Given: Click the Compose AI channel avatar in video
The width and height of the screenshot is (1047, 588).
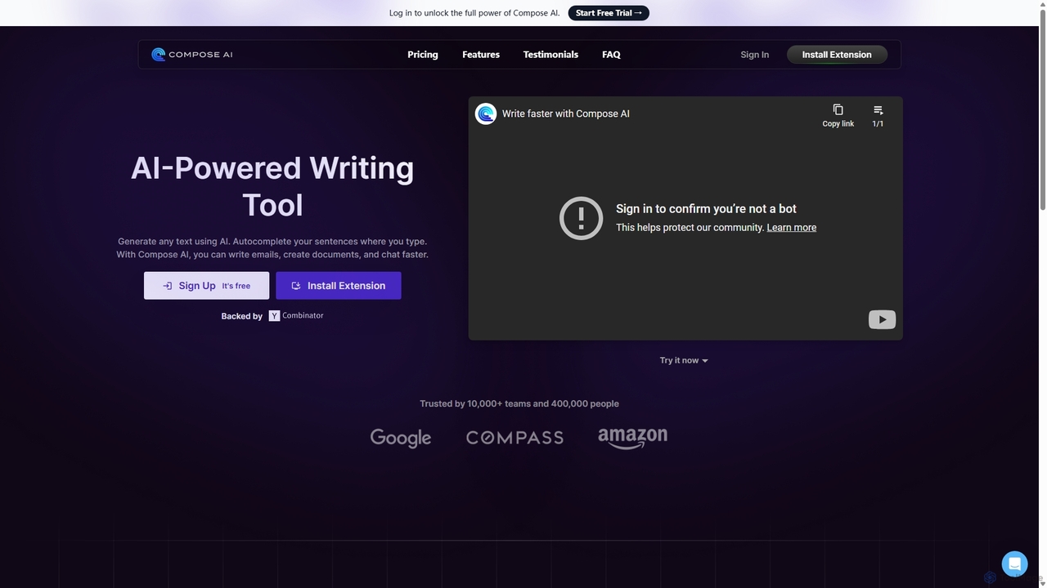Looking at the screenshot, I should click(486, 114).
